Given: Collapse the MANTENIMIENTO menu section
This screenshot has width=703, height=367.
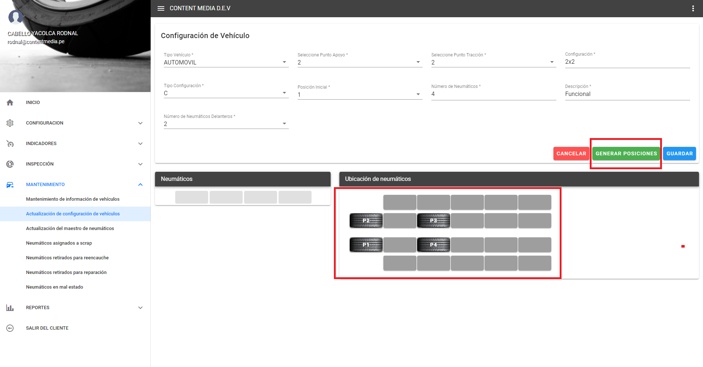Looking at the screenshot, I should pyautogui.click(x=140, y=185).
